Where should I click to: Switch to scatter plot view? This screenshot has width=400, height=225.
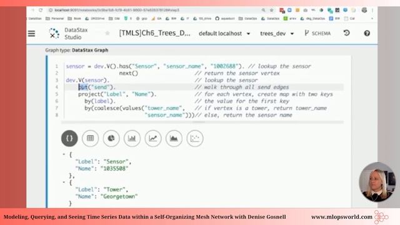tap(195, 138)
